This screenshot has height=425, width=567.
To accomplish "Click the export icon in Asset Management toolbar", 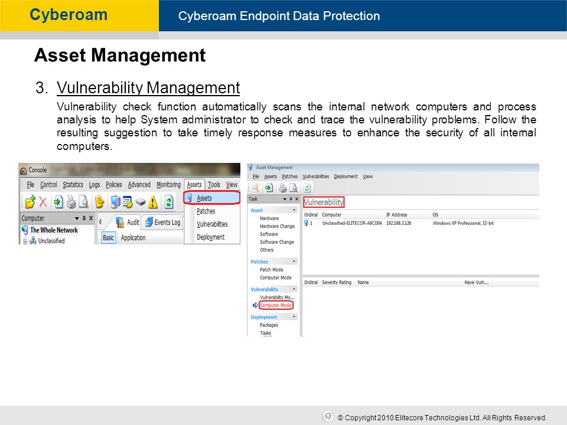I will coord(269,188).
